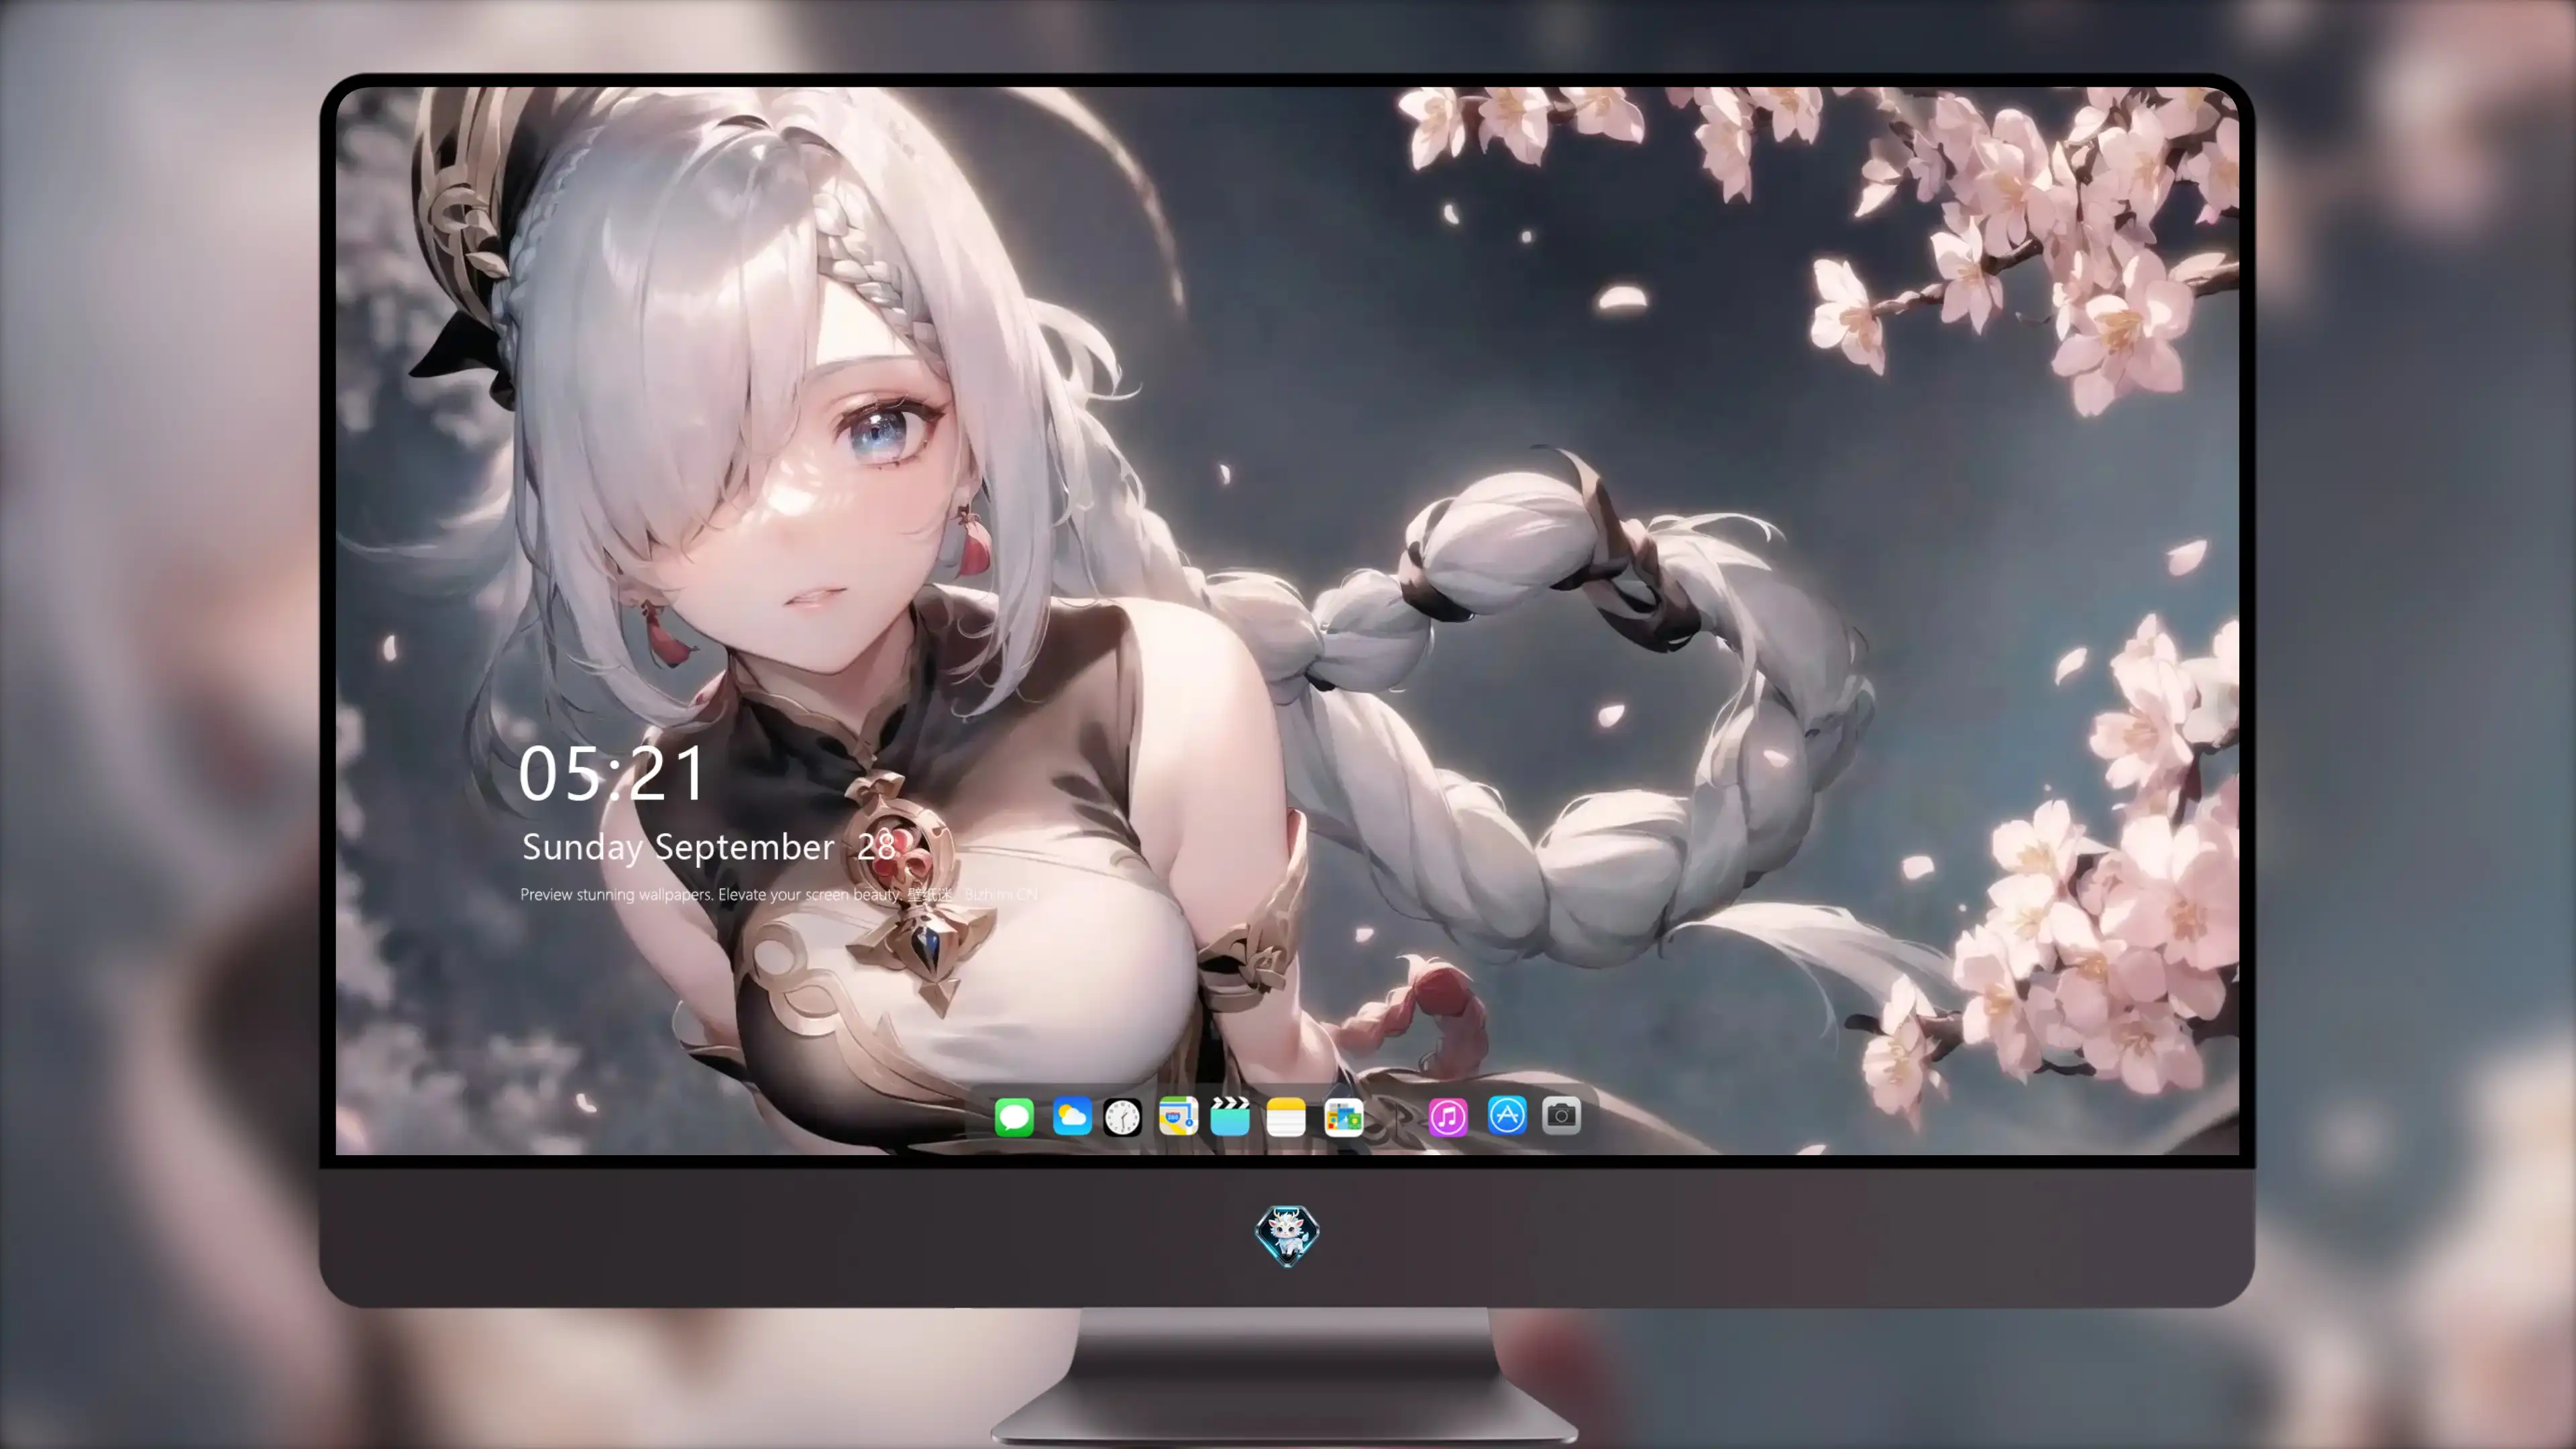This screenshot has width=2576, height=1449.
Task: Open the green Messages app in the dock
Action: (1014, 1116)
